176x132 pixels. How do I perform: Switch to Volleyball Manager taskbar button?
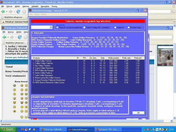[x=81, y=130]
